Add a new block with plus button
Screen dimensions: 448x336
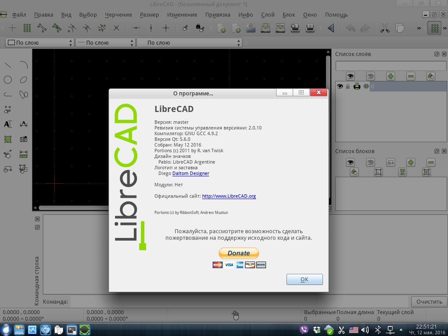pos(410,163)
